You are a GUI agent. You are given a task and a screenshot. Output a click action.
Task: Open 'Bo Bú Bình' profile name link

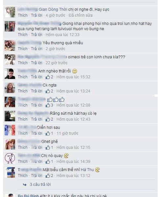click(x=28, y=195)
